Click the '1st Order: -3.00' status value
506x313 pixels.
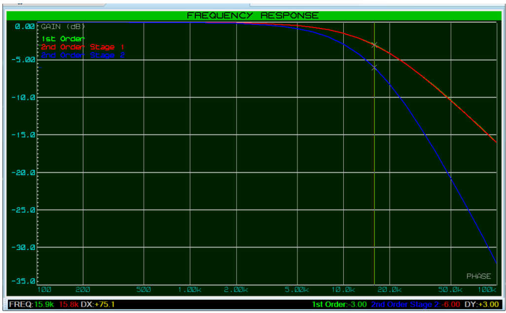click(340, 305)
